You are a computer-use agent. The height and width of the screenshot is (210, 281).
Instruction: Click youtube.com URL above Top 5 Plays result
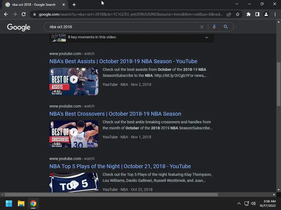[72, 159]
